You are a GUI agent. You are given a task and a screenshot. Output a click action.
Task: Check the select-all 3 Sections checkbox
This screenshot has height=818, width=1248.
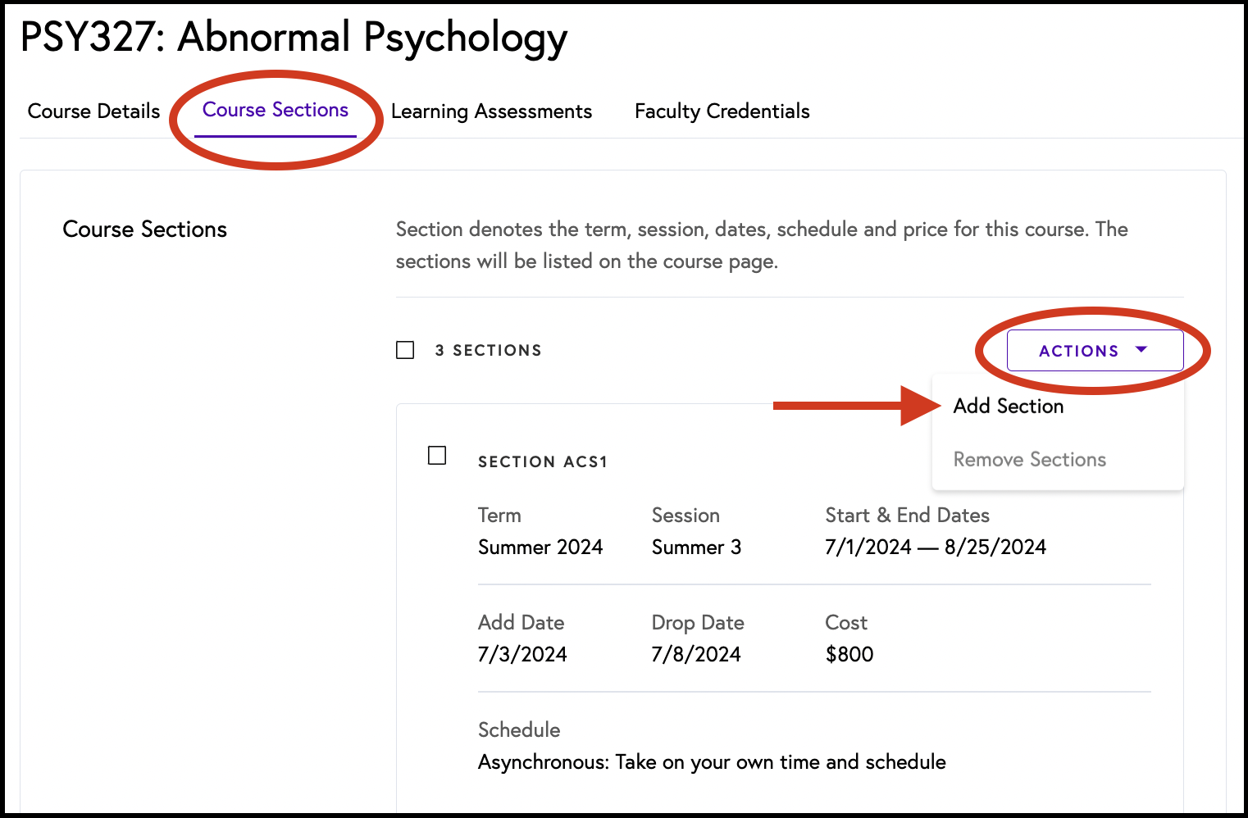point(405,350)
